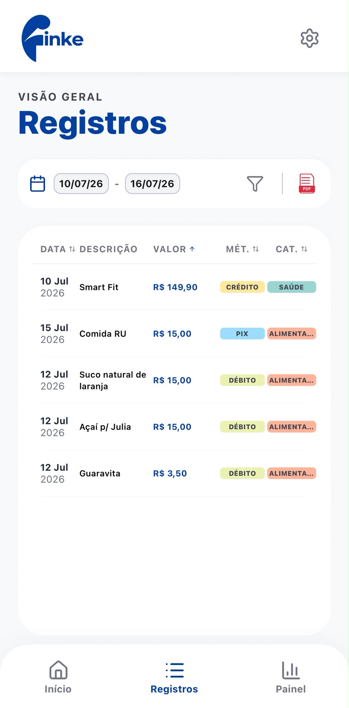
Task: Toggle sort order on DATA column
Action: 58,249
